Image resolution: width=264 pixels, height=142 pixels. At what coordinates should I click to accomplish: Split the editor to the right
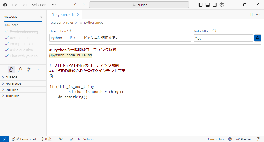pyautogui.click(x=251, y=15)
